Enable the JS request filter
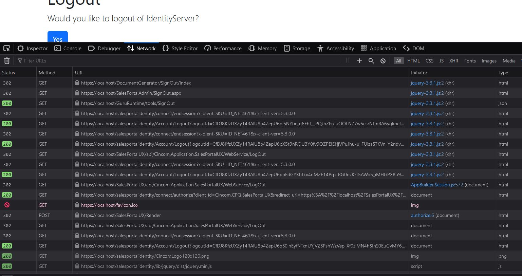522x276 pixels. [x=441, y=61]
